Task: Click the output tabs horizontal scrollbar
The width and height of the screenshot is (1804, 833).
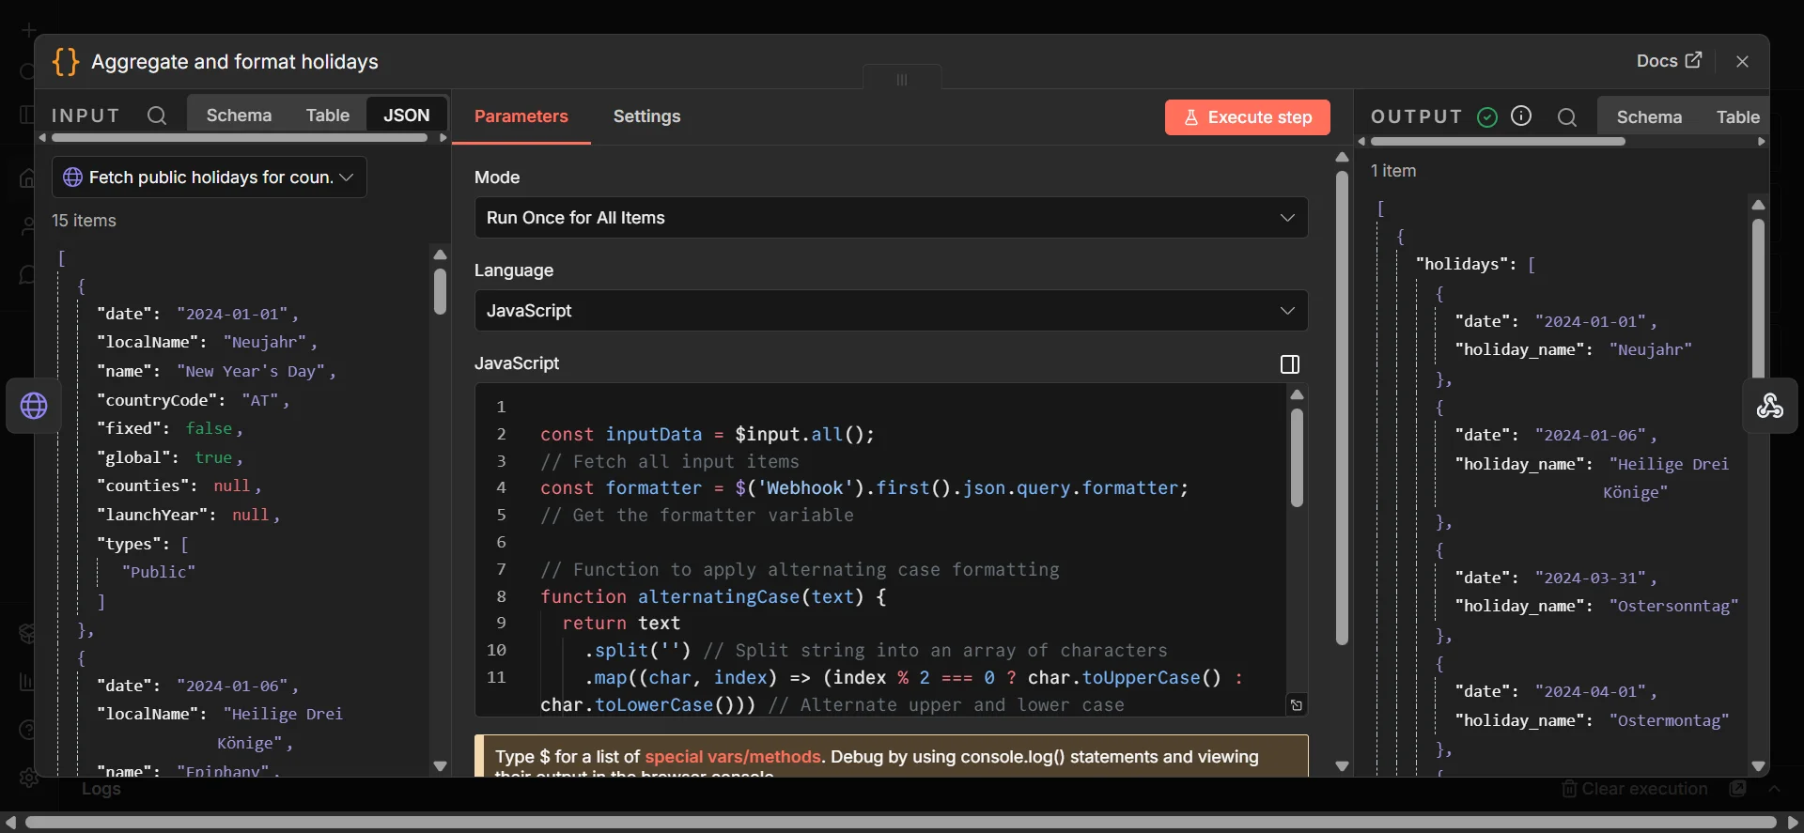Action: (x=1498, y=142)
